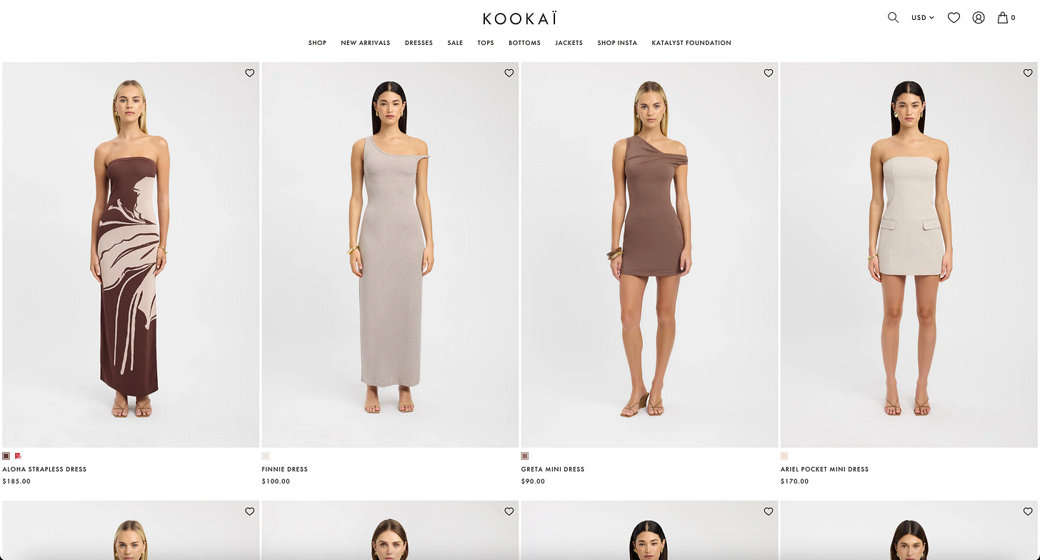The height and width of the screenshot is (560, 1040).
Task: Go to NEW ARRIVALS
Action: pyautogui.click(x=366, y=43)
